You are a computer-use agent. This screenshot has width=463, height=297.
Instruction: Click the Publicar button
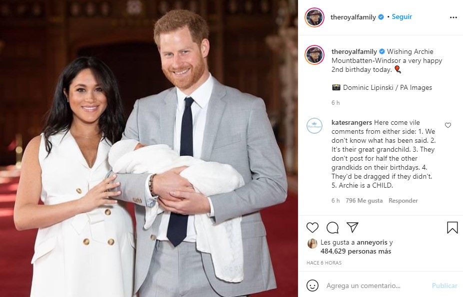[x=444, y=286]
